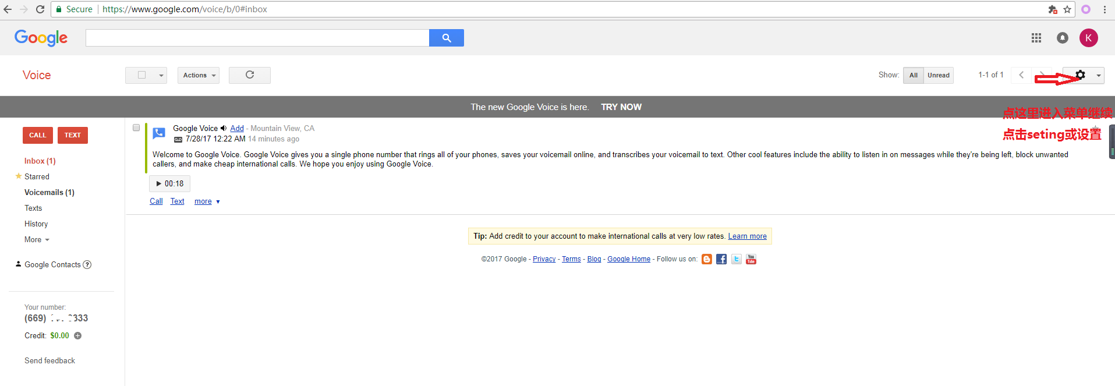
Task: Open the Google apps grid
Action: click(1036, 38)
